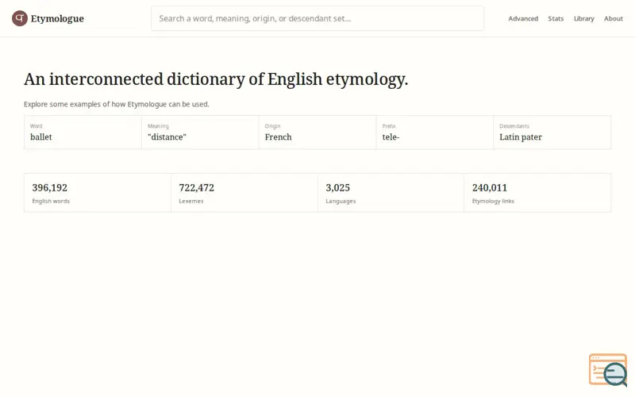Choose the Origin example French

[x=317, y=132]
